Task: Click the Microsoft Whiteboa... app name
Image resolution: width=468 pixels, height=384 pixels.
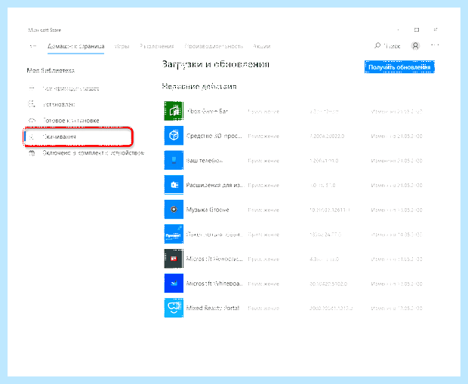Action: pyautogui.click(x=214, y=284)
